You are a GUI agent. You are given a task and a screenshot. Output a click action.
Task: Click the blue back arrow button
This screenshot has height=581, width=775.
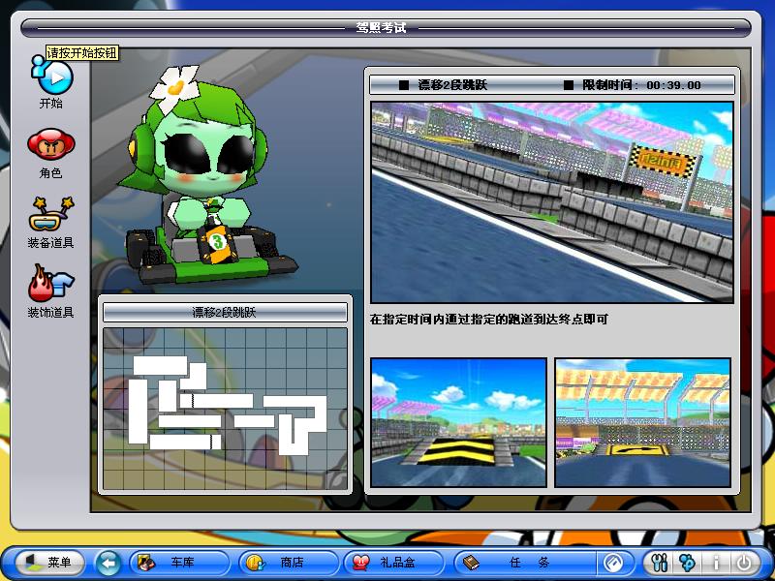coord(108,562)
